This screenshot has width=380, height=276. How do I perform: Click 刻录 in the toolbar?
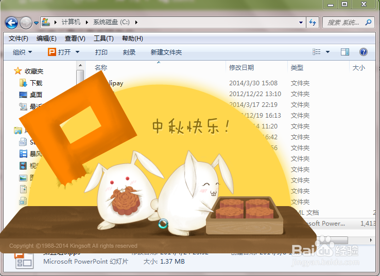129,52
